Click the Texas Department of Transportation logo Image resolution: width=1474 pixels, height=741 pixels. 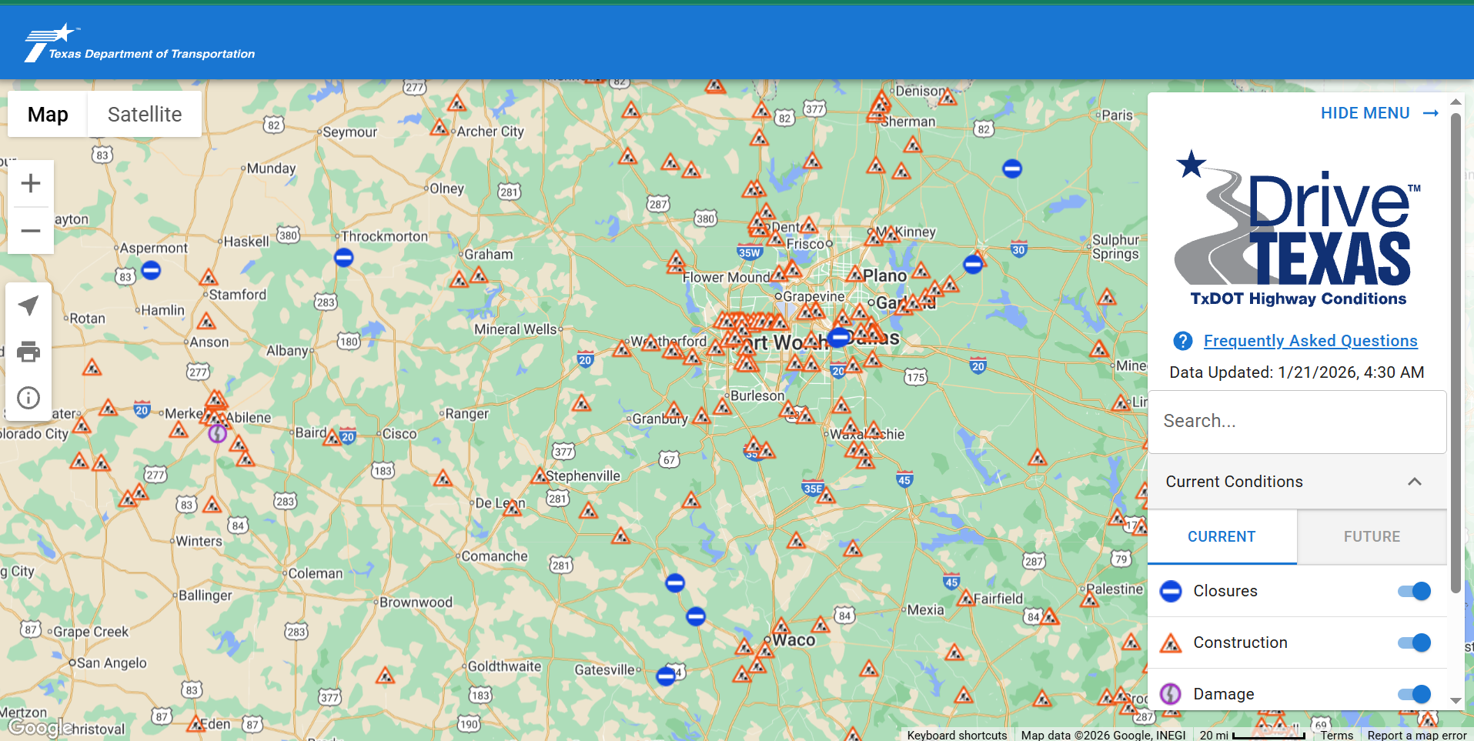[139, 43]
